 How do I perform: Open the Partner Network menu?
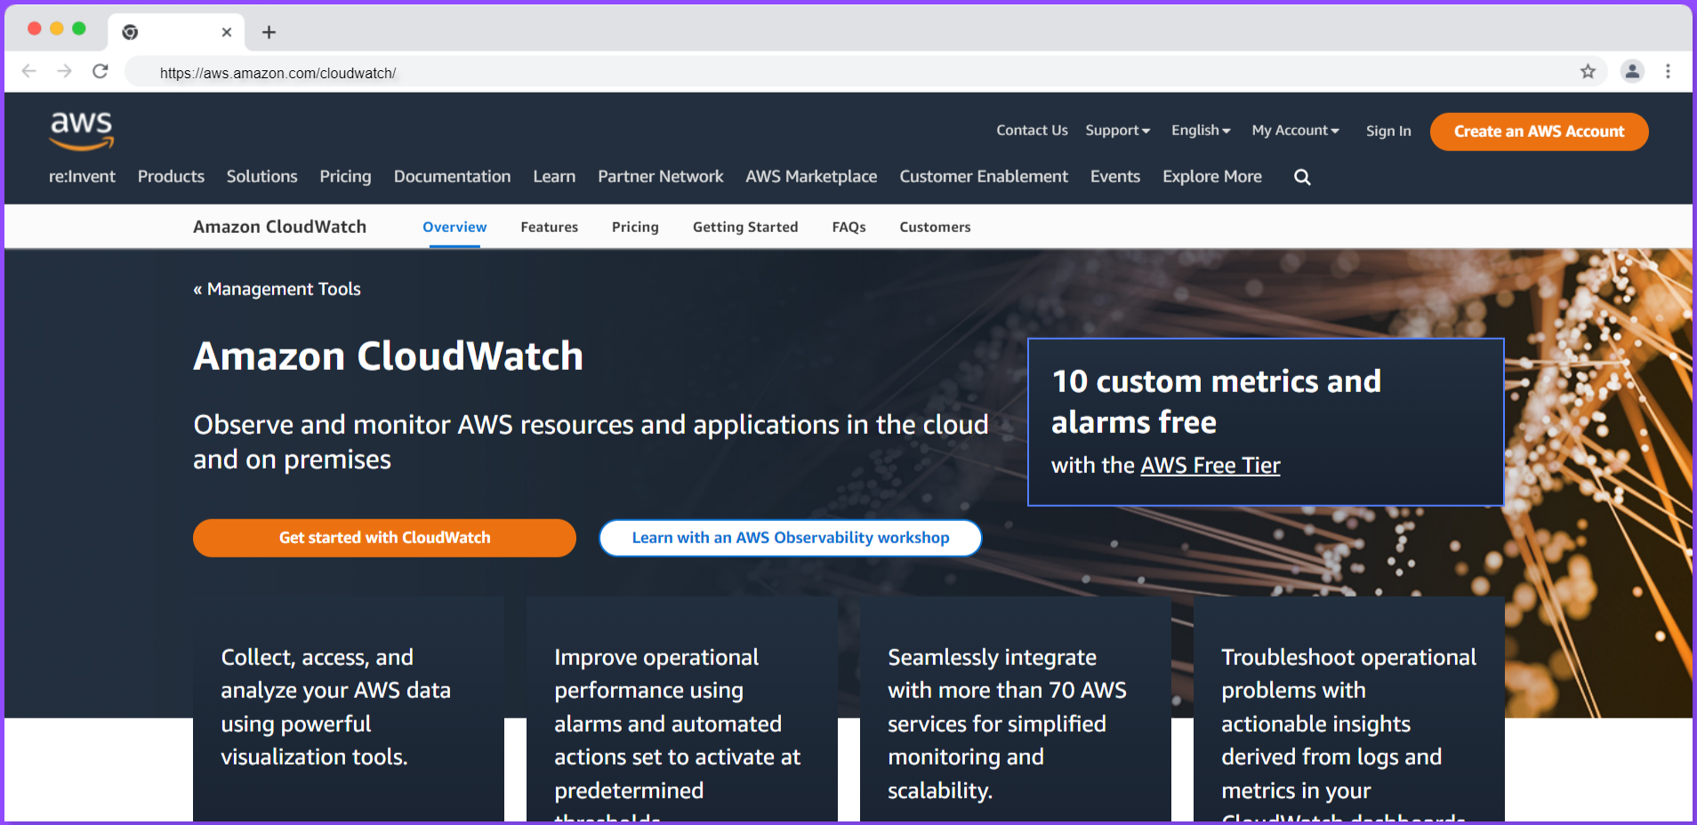point(660,176)
